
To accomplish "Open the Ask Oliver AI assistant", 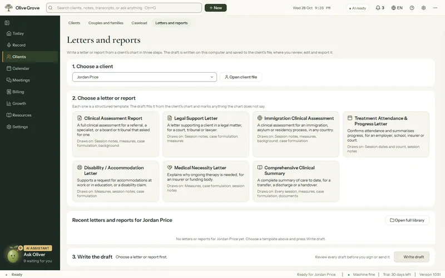I will [x=34, y=255].
